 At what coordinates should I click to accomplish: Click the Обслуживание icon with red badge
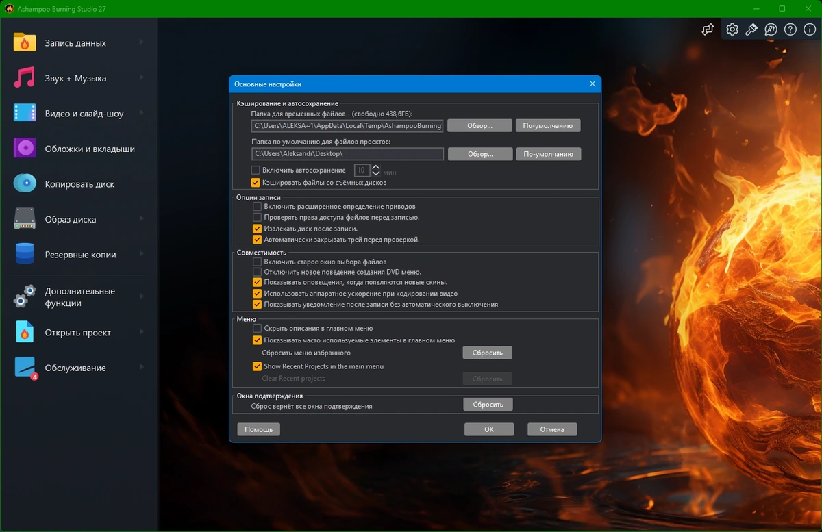(x=25, y=368)
